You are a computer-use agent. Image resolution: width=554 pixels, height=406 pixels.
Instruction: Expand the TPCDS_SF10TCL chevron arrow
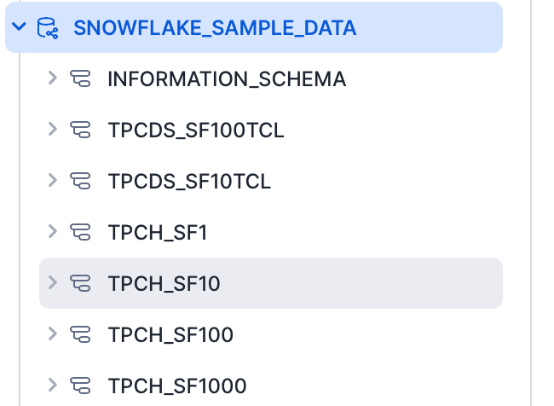[53, 181]
